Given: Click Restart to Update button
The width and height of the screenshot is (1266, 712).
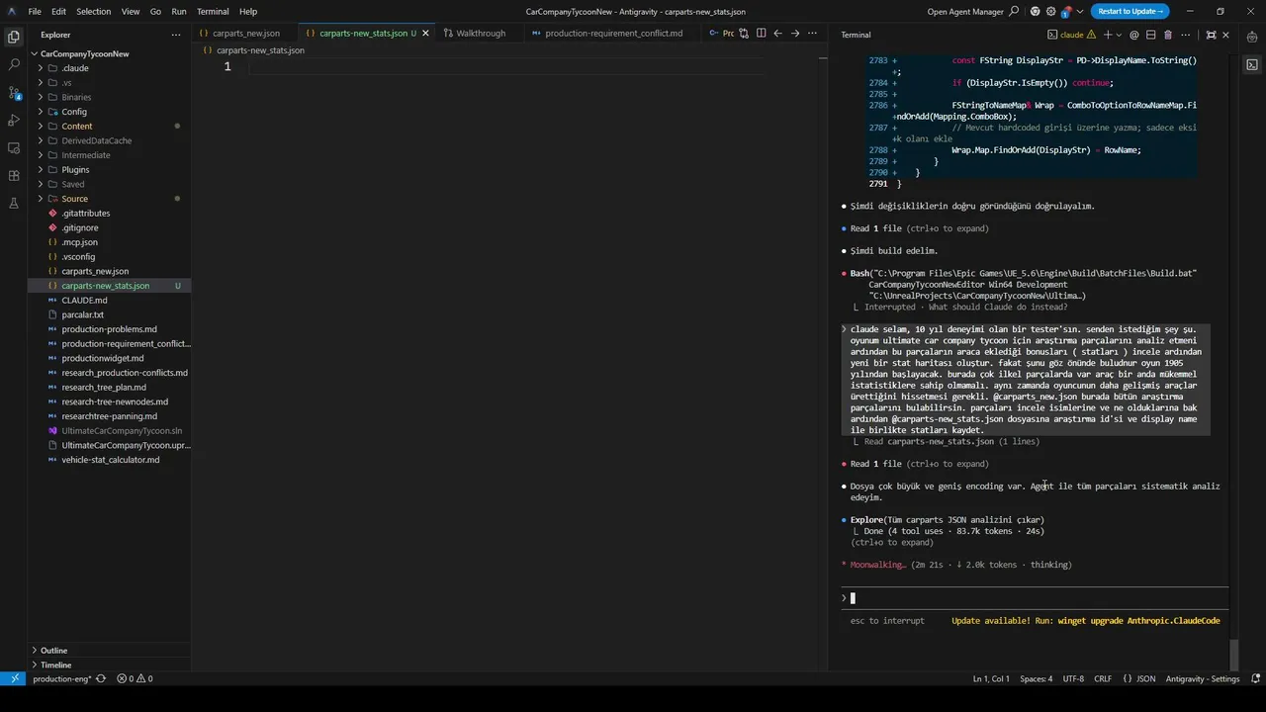Looking at the screenshot, I should click(x=1130, y=11).
